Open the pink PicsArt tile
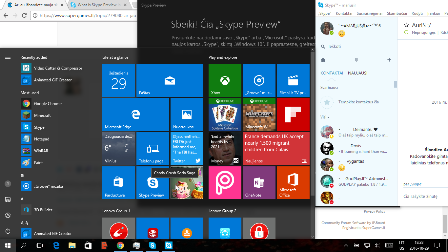Screen dimensions: 448x252 coord(225,183)
